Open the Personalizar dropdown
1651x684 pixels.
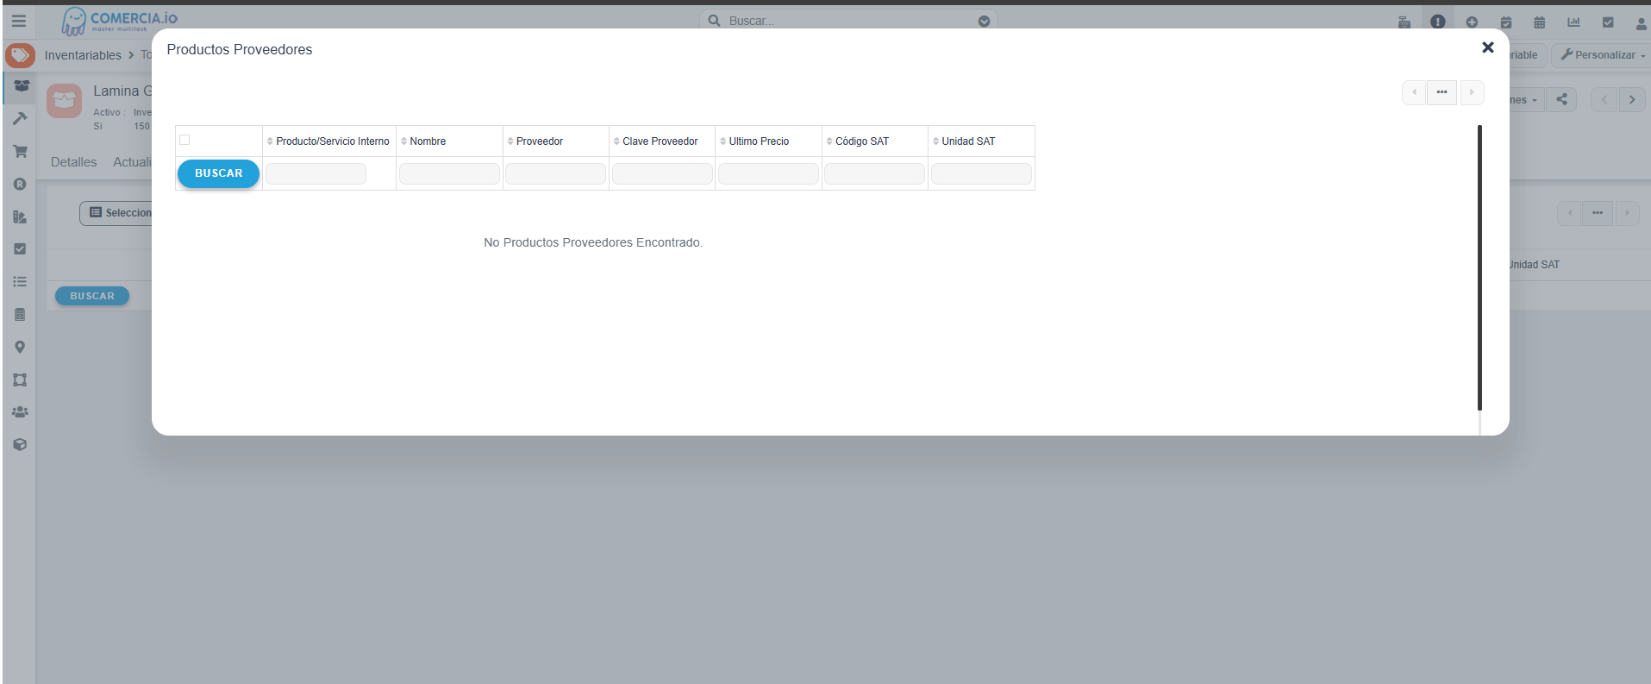click(1603, 55)
